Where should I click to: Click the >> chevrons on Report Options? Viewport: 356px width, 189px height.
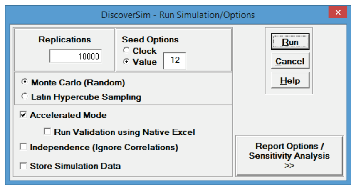point(289,166)
